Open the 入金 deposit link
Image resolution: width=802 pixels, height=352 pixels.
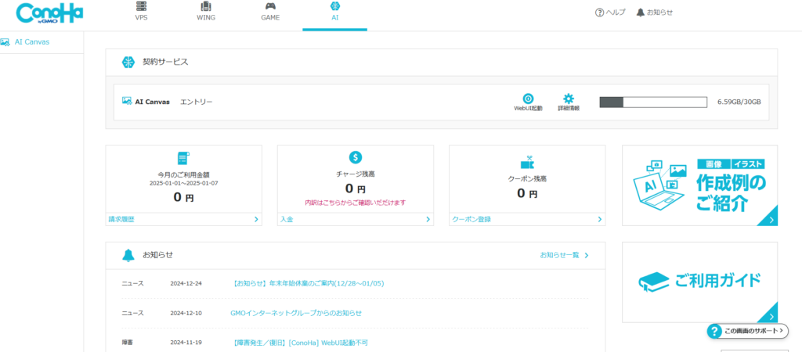[x=287, y=219]
